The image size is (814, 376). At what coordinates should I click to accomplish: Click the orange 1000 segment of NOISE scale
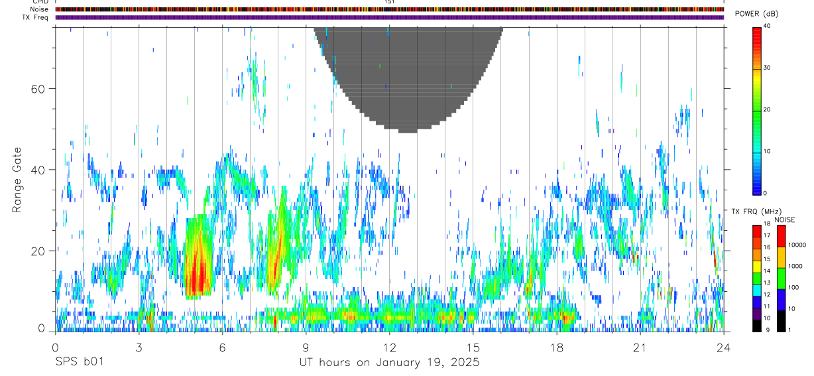[x=781, y=257]
